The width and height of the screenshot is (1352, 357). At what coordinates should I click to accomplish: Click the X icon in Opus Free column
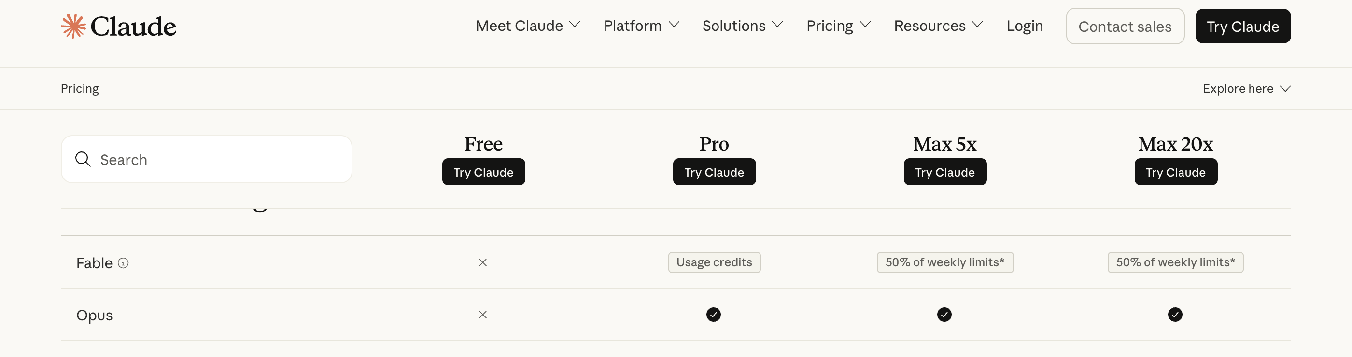[483, 315]
